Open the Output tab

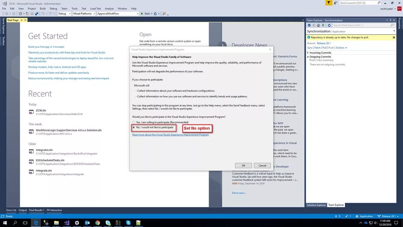23,210
